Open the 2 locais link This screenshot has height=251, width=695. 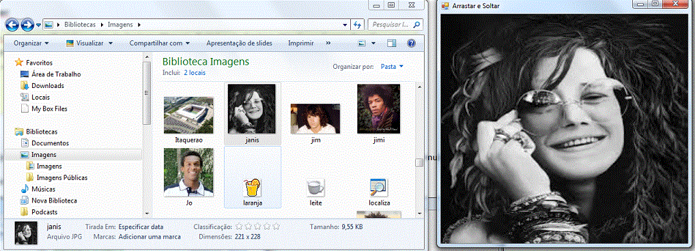click(195, 72)
